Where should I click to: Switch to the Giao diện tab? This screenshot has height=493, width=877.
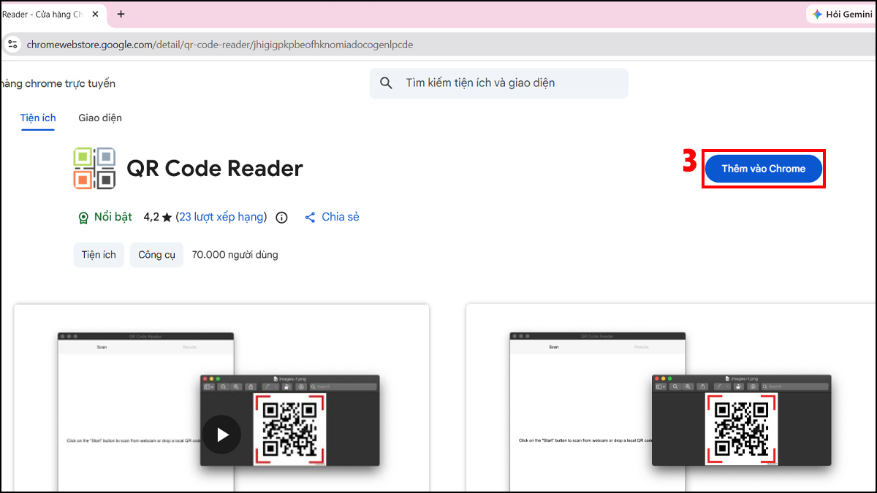pos(100,118)
